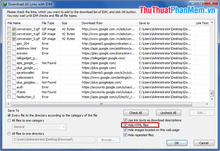
Task: Sort by File Name column header
Action: pos(23,23)
